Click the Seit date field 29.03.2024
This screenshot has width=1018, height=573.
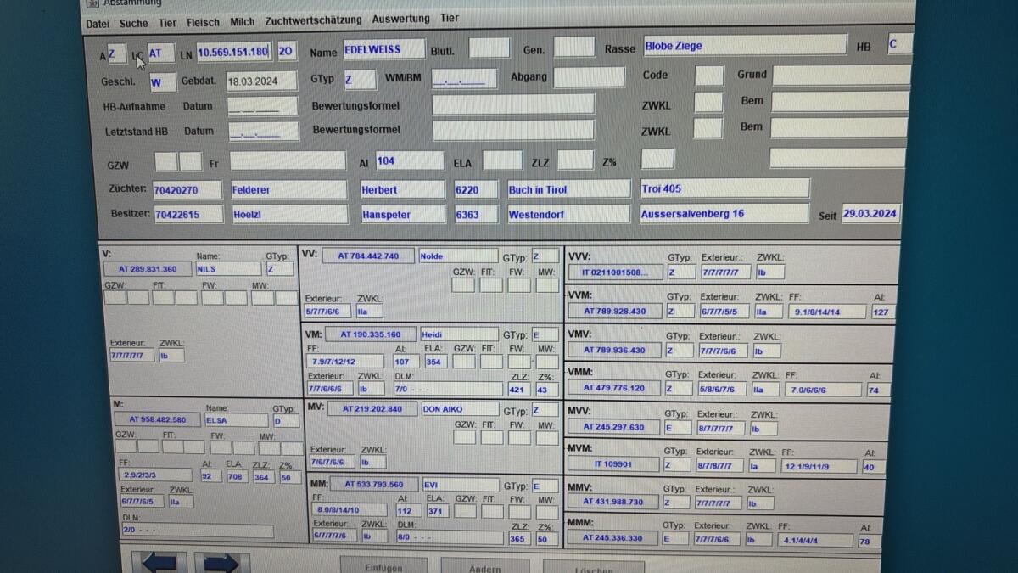pos(870,213)
